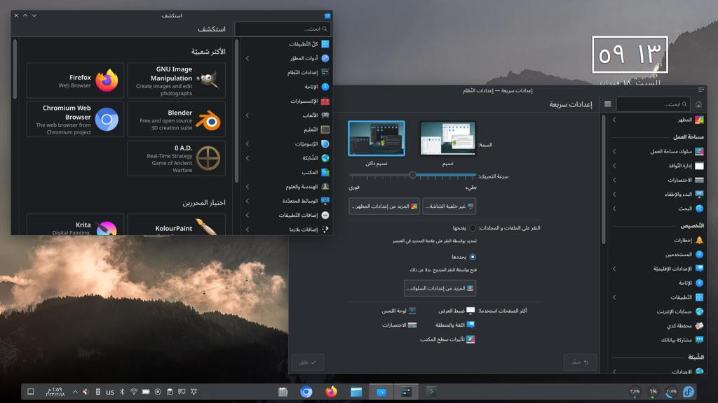Open the Dolphin file manager from taskbar
718x403 pixels.
click(x=356, y=392)
